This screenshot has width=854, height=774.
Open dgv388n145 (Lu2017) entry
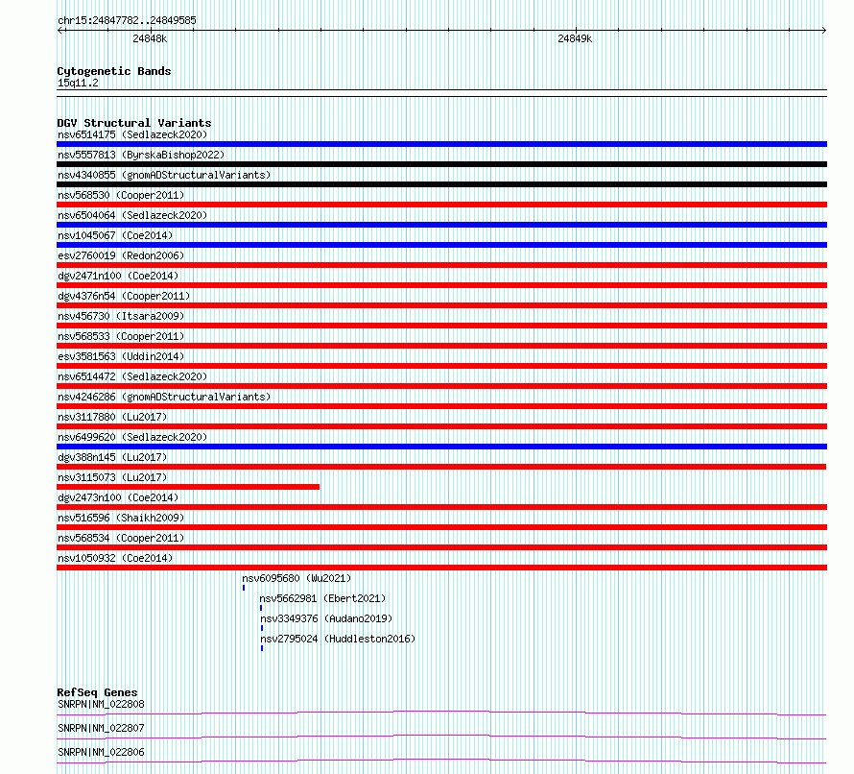112,457
